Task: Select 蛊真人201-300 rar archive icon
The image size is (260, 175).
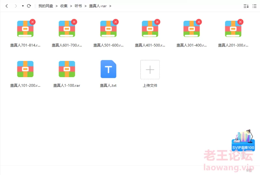Action: [233, 29]
